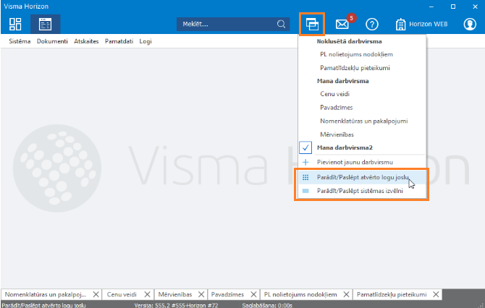The image size is (485, 308).
Task: Minimize the Visma Horizon window
Action: tap(431, 7)
